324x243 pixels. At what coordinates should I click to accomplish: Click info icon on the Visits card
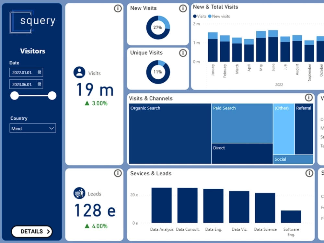click(x=117, y=9)
